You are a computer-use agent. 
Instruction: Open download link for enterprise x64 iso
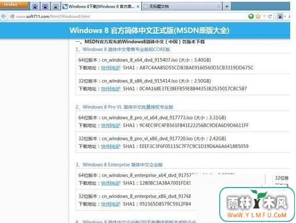110,183
